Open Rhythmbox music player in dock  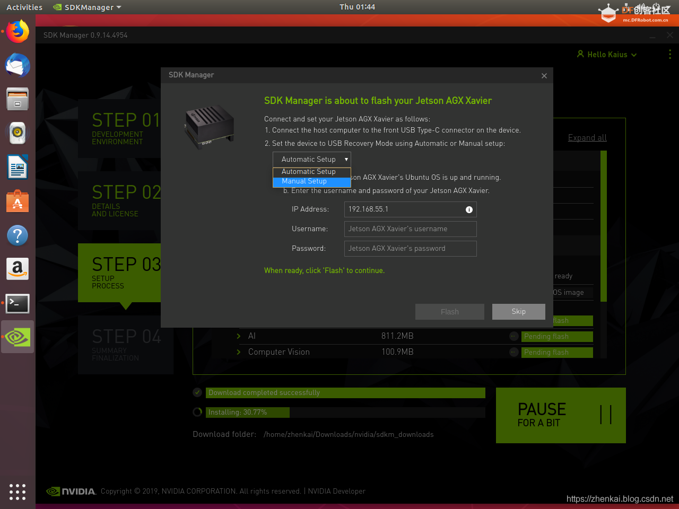(18, 133)
